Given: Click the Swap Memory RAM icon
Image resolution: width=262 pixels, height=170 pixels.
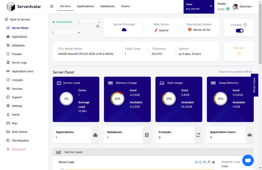Looking at the screenshot, I should click(x=213, y=83).
